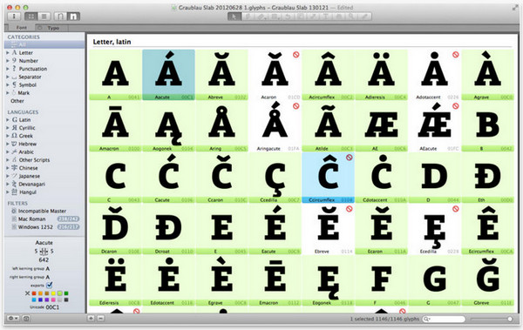Apply the Incompatible Master filter

click(x=44, y=211)
